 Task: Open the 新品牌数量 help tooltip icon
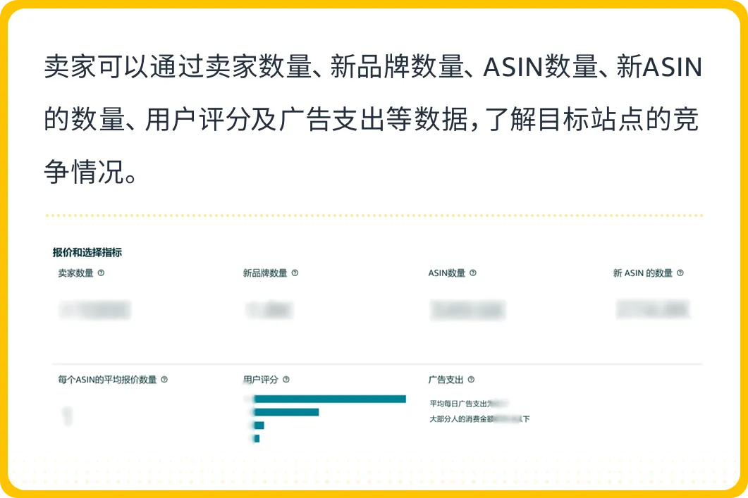pyautogui.click(x=295, y=273)
